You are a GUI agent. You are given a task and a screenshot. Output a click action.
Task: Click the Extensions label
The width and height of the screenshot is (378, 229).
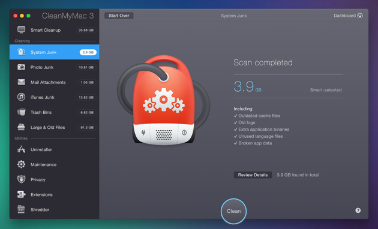(41, 195)
